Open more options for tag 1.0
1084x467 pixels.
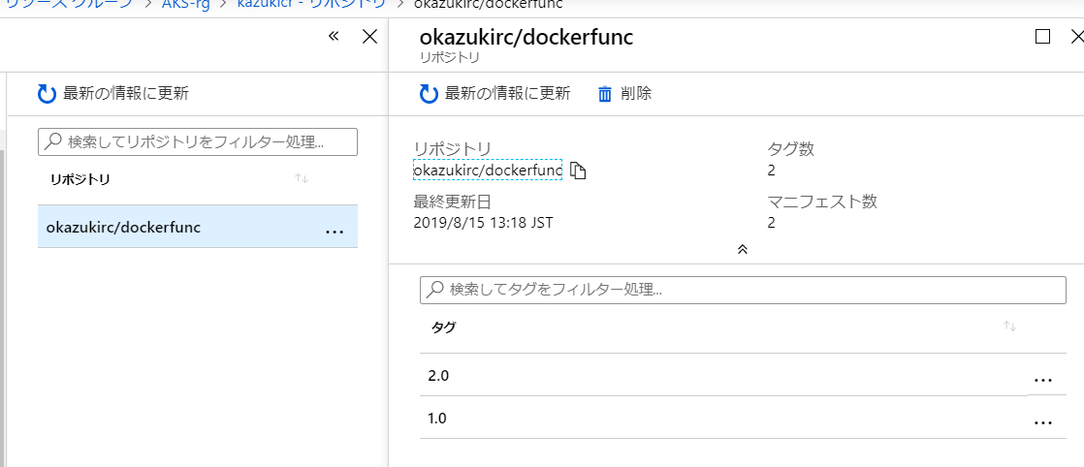coord(1043,422)
